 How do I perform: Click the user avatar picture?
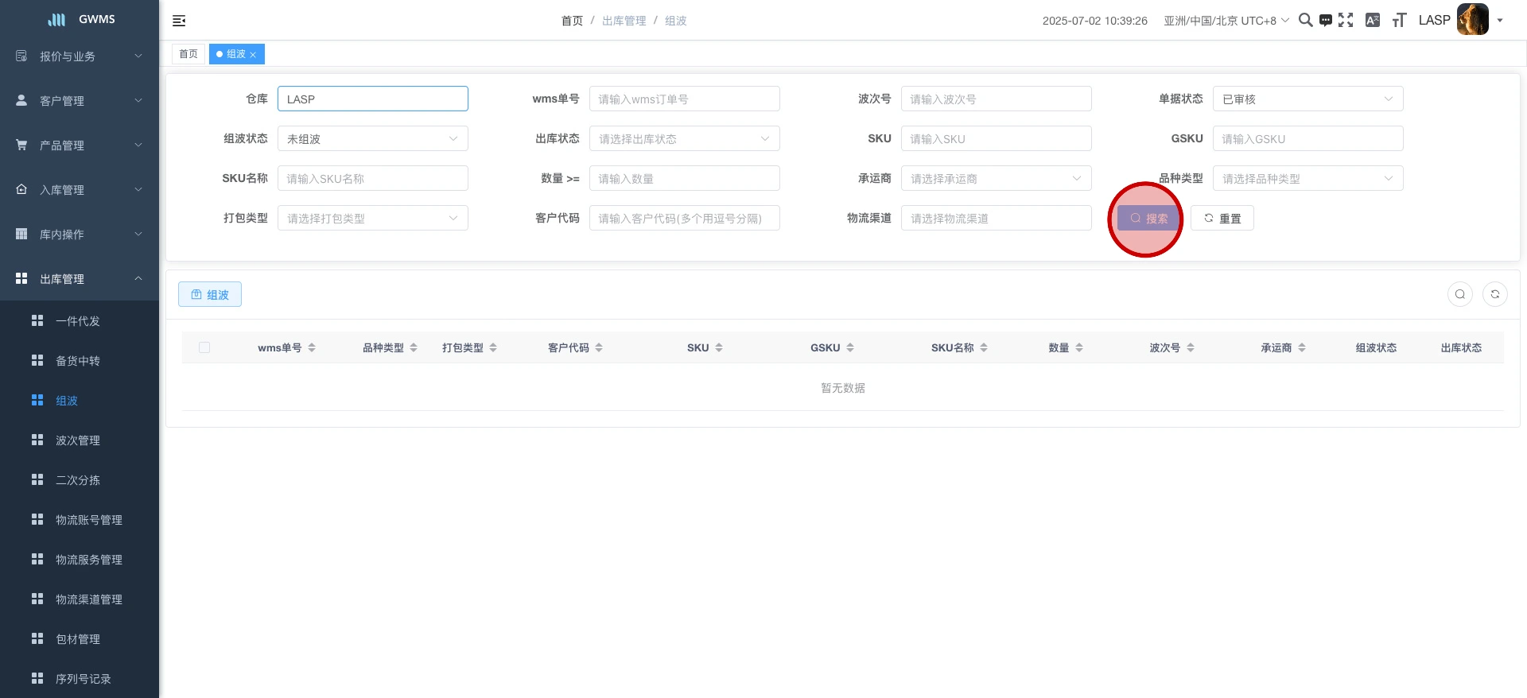(x=1472, y=20)
